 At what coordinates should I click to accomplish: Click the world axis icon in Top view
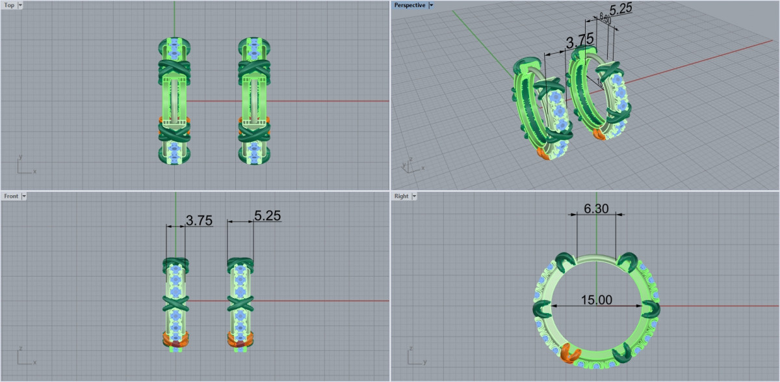[26, 165]
